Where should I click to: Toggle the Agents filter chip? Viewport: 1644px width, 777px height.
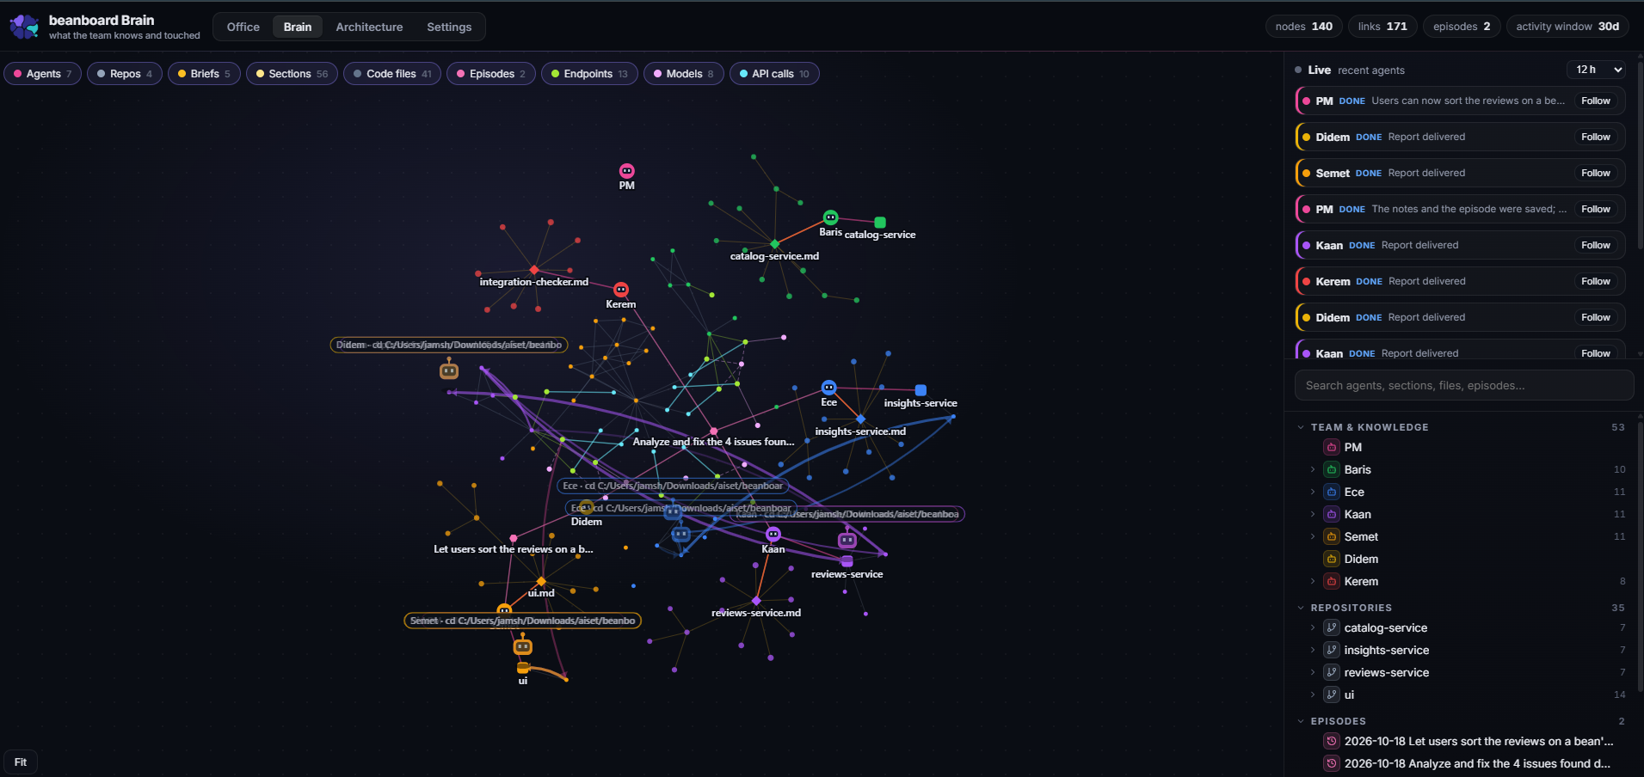click(43, 74)
